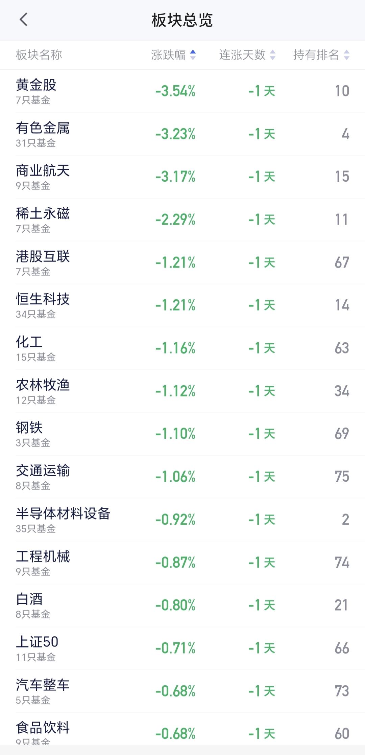Sort by 涨跌幅 column header

[x=168, y=55]
